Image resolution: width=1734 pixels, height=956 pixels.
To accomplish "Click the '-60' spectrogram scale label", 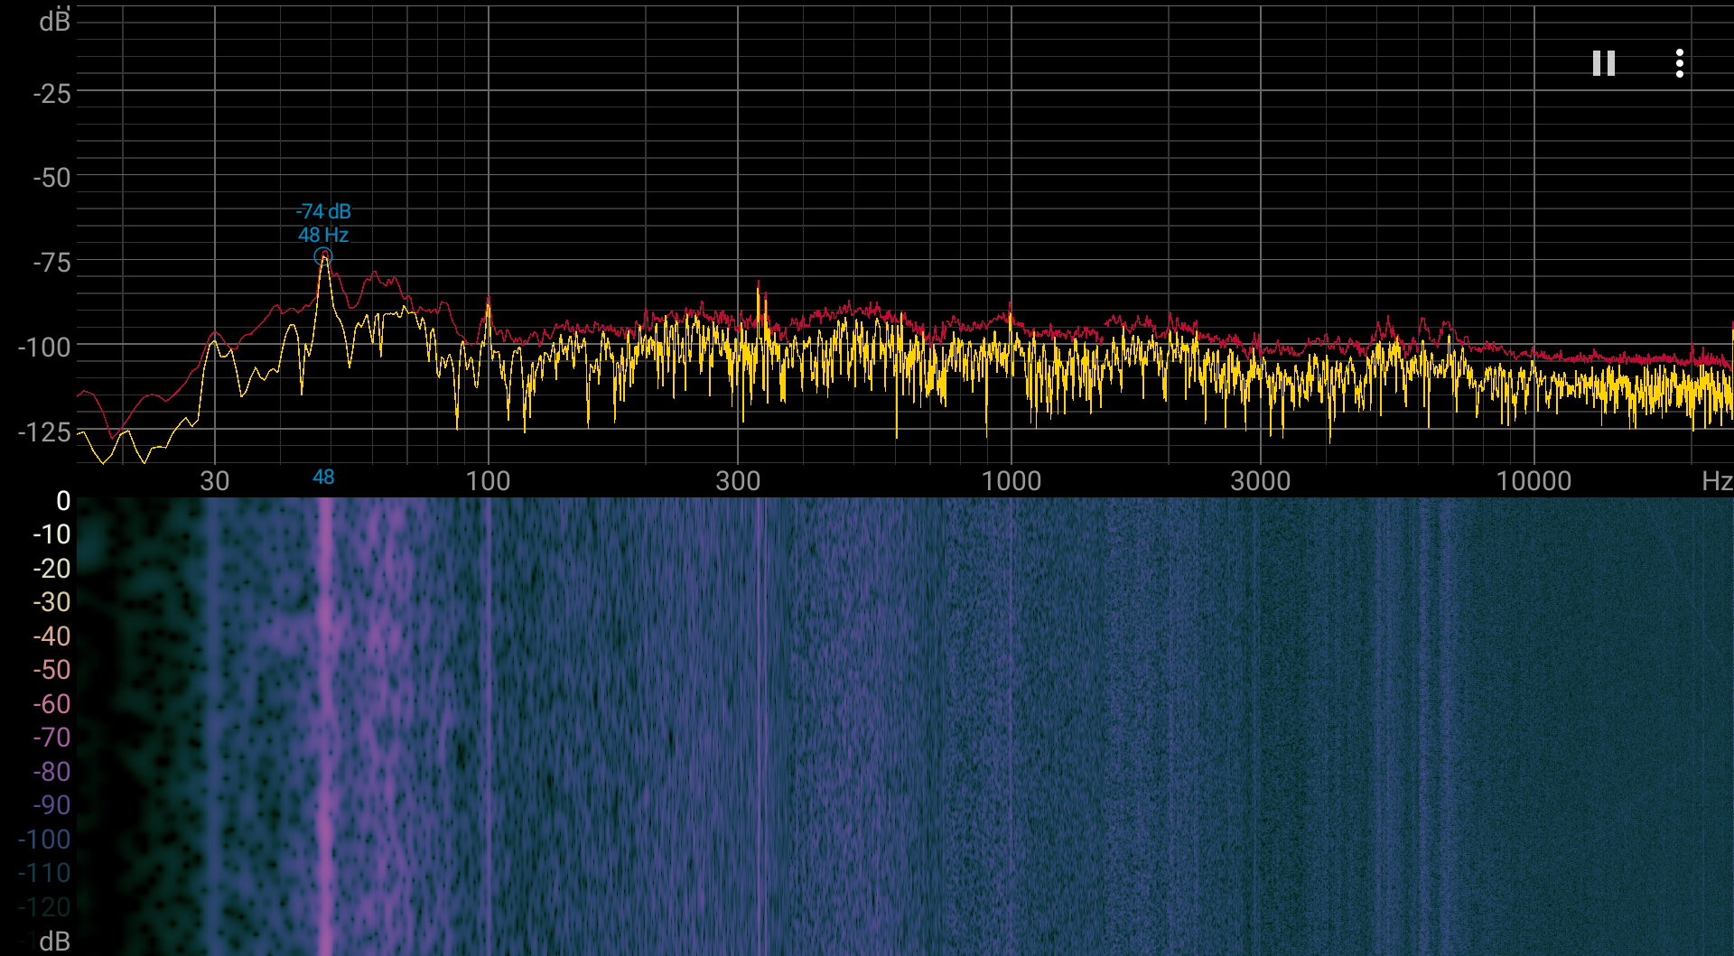I will point(51,704).
